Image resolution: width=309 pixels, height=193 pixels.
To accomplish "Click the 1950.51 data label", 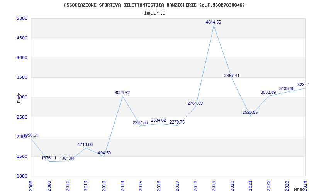I will coord(31,135).
